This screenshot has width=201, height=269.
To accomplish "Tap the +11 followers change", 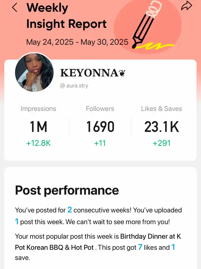I will (x=100, y=143).
